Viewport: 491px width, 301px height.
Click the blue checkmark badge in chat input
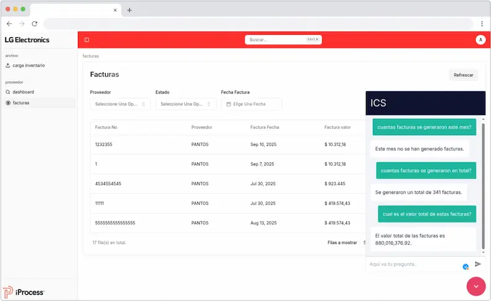(x=466, y=267)
